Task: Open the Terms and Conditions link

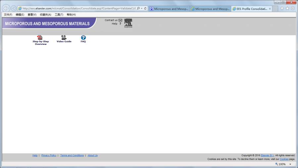Action: coord(72,155)
